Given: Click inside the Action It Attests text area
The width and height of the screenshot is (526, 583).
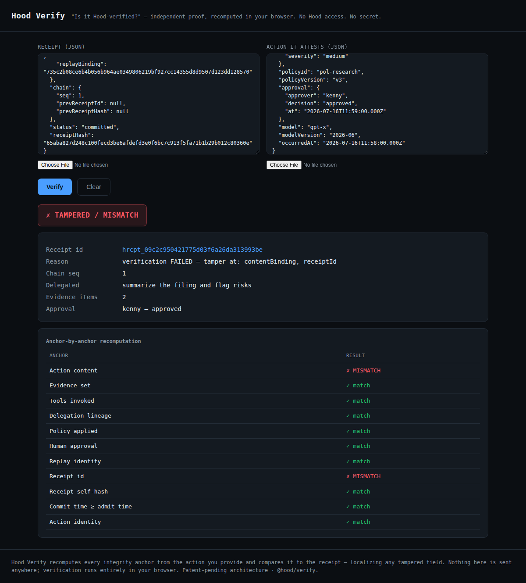Looking at the screenshot, I should pos(377,104).
